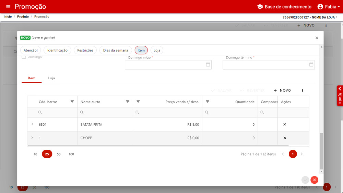Set page size to 50 items

tap(59, 154)
